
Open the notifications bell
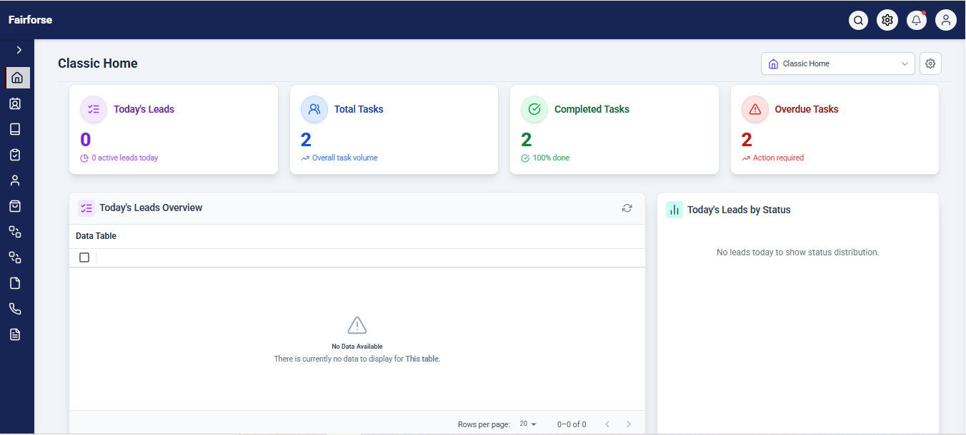(x=917, y=20)
